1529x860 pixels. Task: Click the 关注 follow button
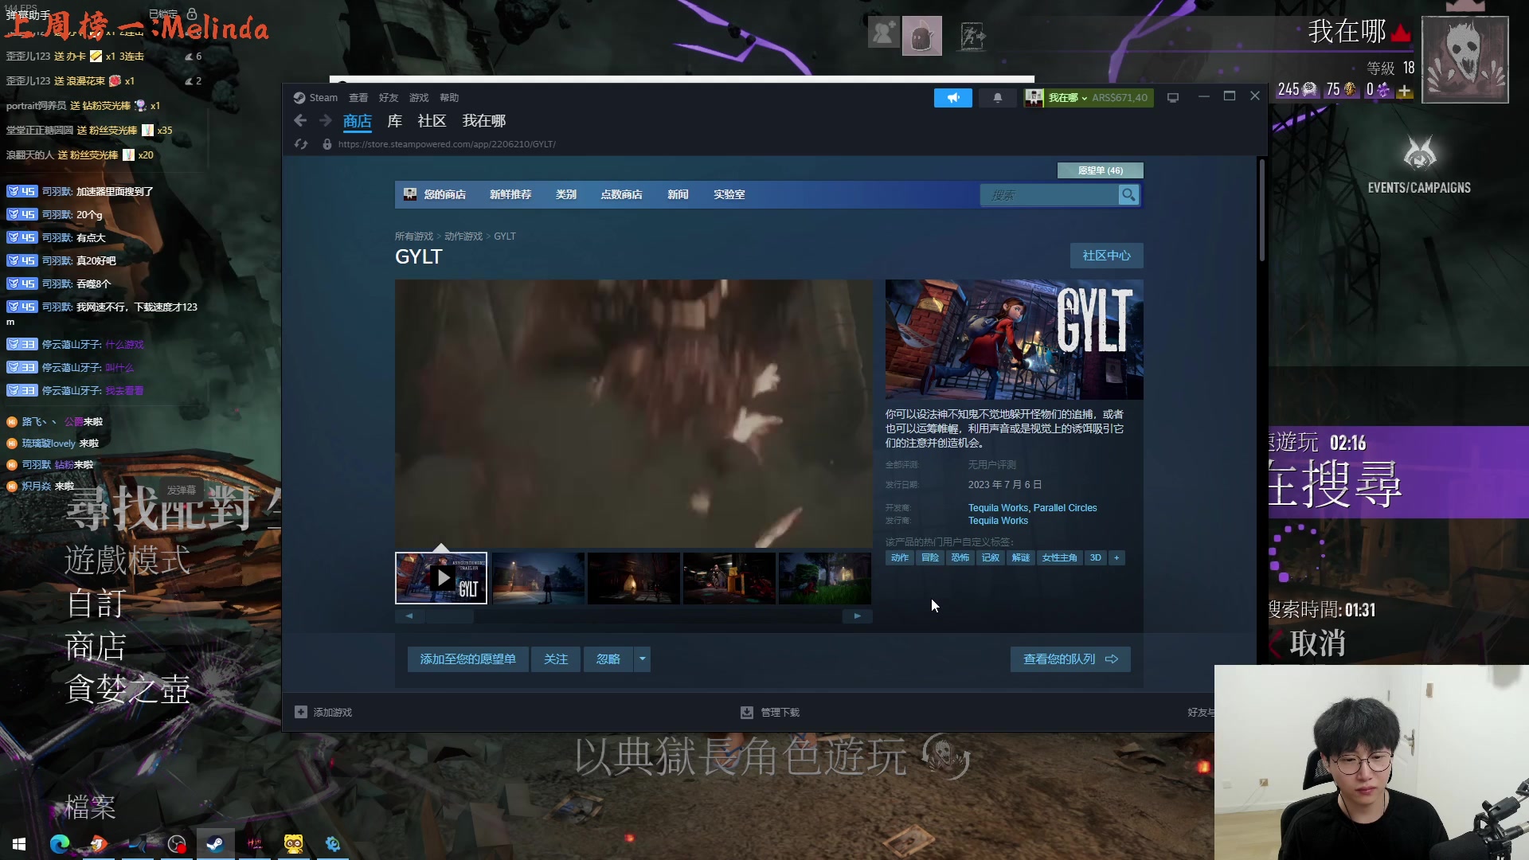click(x=556, y=659)
